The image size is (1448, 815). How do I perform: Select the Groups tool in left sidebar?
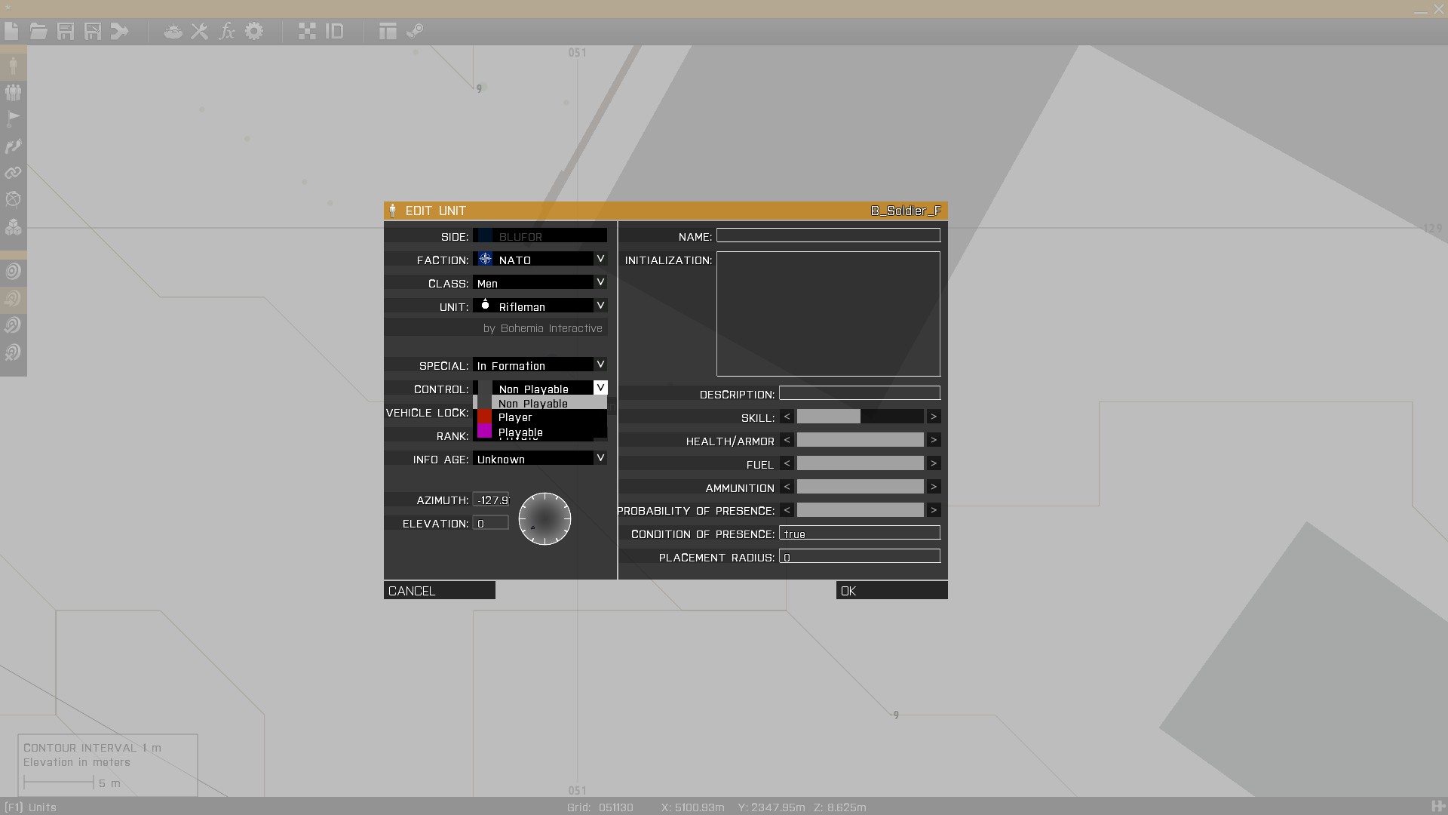tap(13, 92)
